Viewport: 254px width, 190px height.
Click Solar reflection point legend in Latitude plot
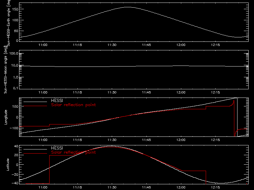73,152
